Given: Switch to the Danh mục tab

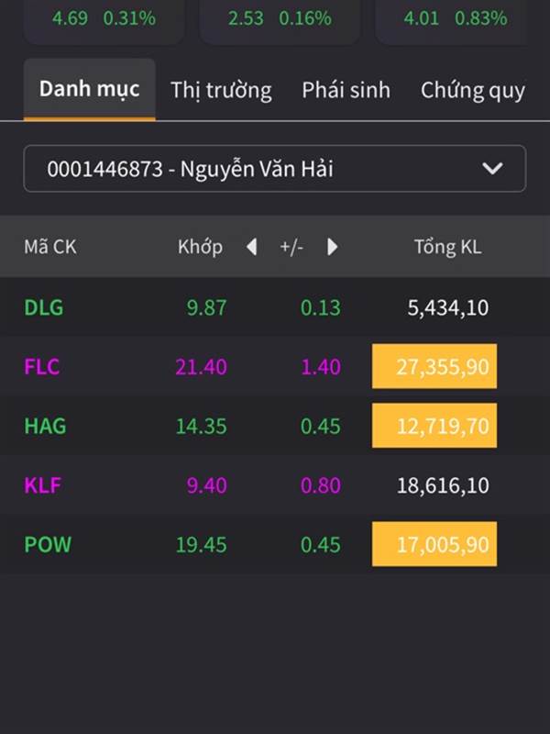Looking at the screenshot, I should point(89,89).
